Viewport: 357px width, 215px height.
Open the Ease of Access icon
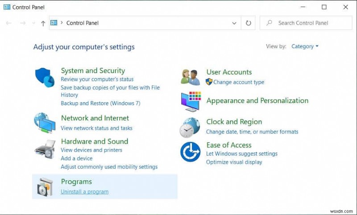[191, 152]
